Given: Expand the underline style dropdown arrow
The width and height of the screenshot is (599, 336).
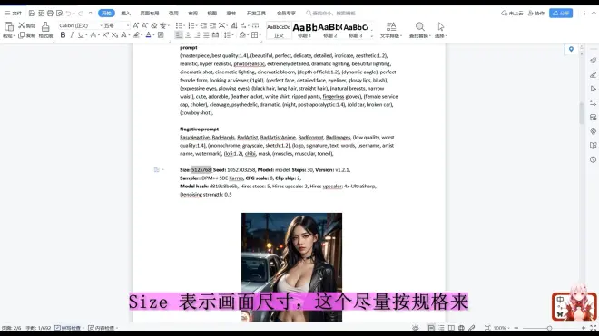Looking at the screenshot, I should pyautogui.click(x=86, y=35).
